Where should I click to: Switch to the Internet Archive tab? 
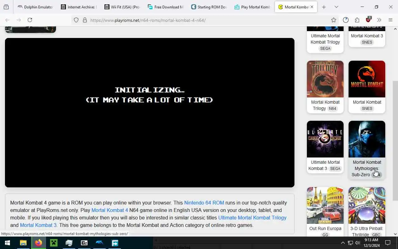point(78,7)
